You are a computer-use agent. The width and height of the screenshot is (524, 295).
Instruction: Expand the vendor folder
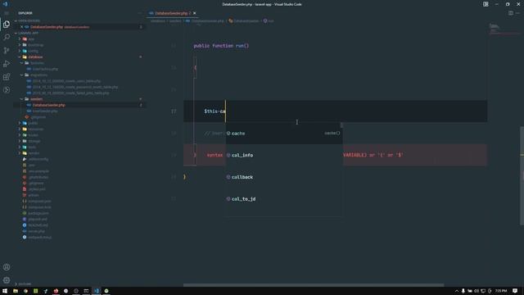pos(34,153)
